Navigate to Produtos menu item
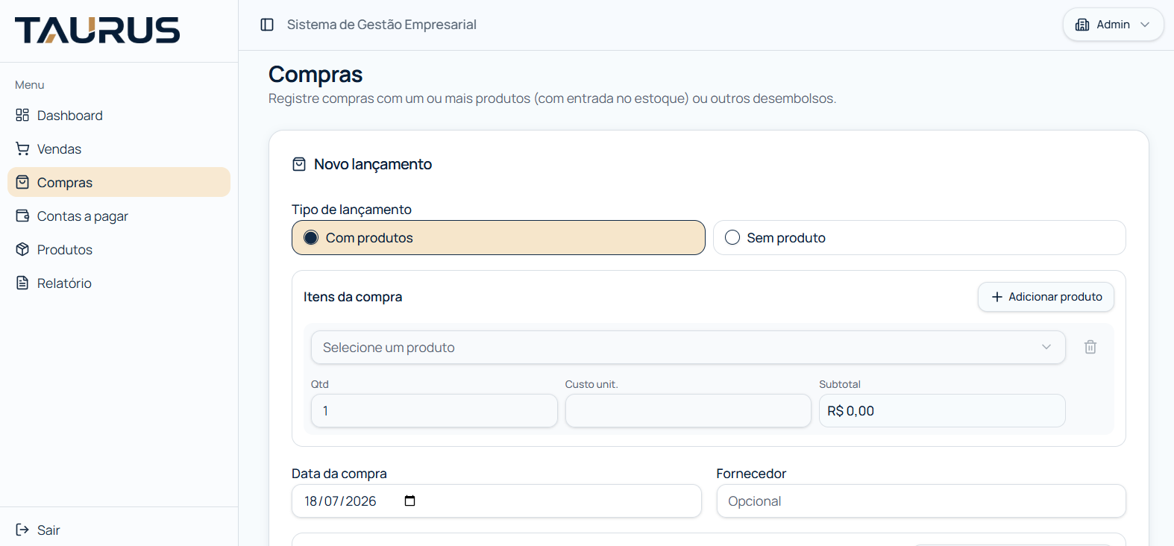This screenshot has height=546, width=1174. click(x=119, y=249)
